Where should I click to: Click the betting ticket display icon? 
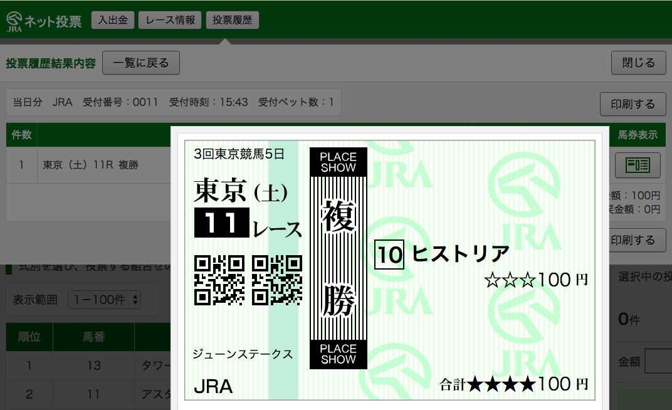[x=638, y=165]
